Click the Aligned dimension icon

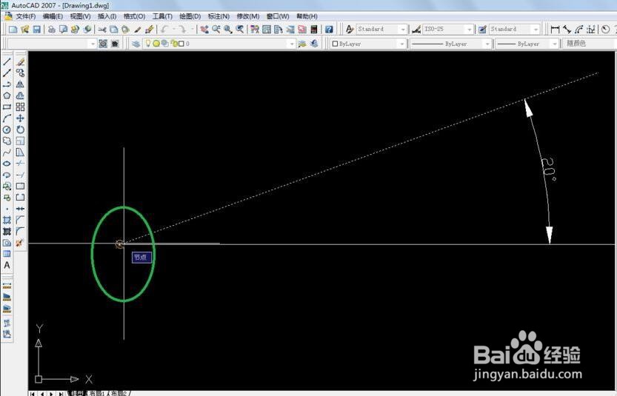(x=567, y=30)
